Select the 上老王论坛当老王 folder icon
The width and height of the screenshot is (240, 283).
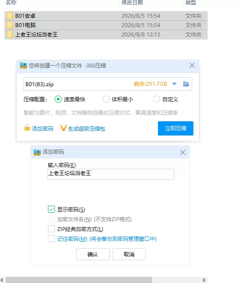[x=10, y=35]
